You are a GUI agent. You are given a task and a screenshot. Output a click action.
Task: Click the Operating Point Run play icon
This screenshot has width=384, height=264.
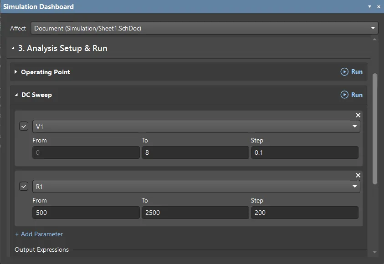pos(345,71)
